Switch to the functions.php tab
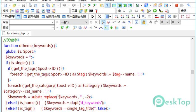196x112 pixels. (16, 33)
